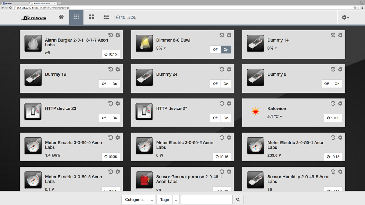The width and height of the screenshot is (365, 205).
Task: Focus the bottom search text field
Action: [207, 200]
